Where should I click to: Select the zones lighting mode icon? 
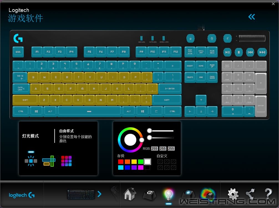tap(49, 161)
